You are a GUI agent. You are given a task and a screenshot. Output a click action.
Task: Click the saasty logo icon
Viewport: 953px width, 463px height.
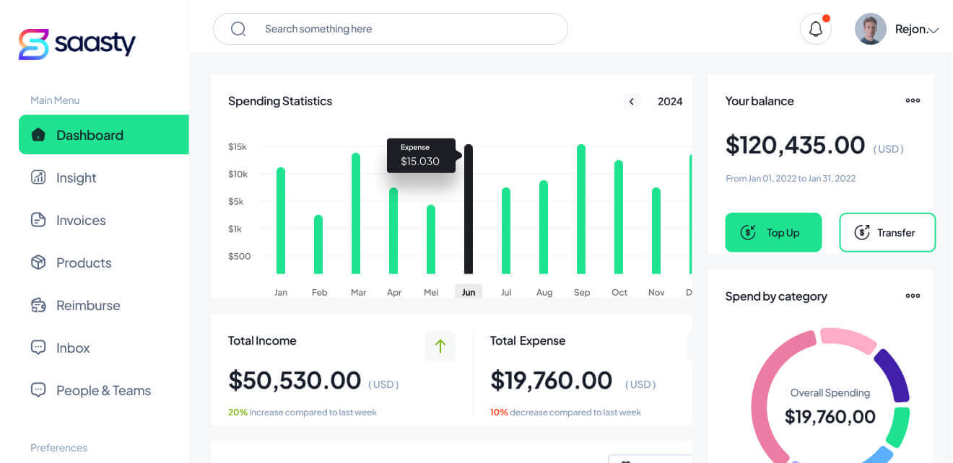(33, 44)
